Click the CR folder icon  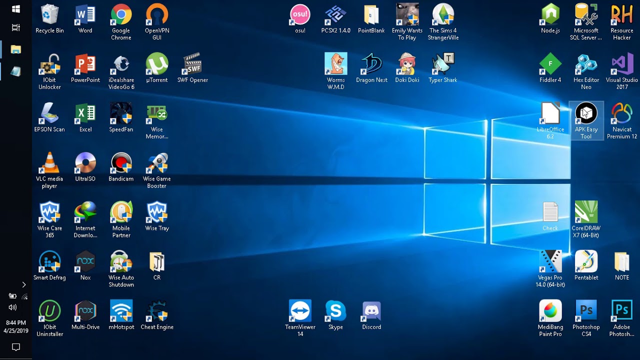pos(157,266)
